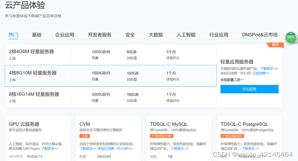Open the 人工智能 tab
This screenshot has width=298, height=161.
186,35
